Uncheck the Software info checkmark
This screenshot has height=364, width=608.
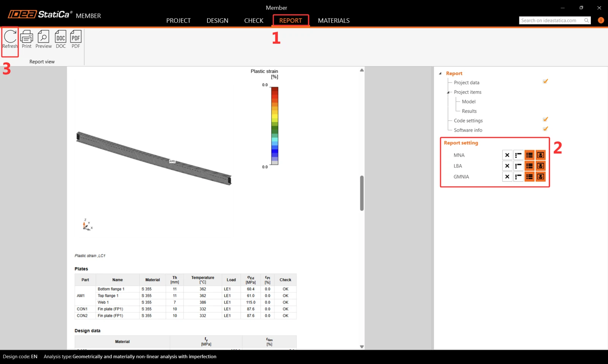(x=545, y=129)
